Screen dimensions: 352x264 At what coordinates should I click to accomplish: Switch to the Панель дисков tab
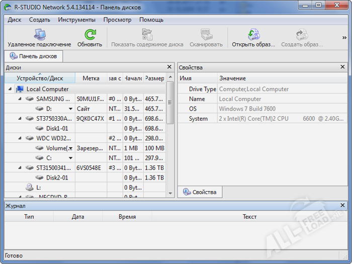(x=34, y=56)
